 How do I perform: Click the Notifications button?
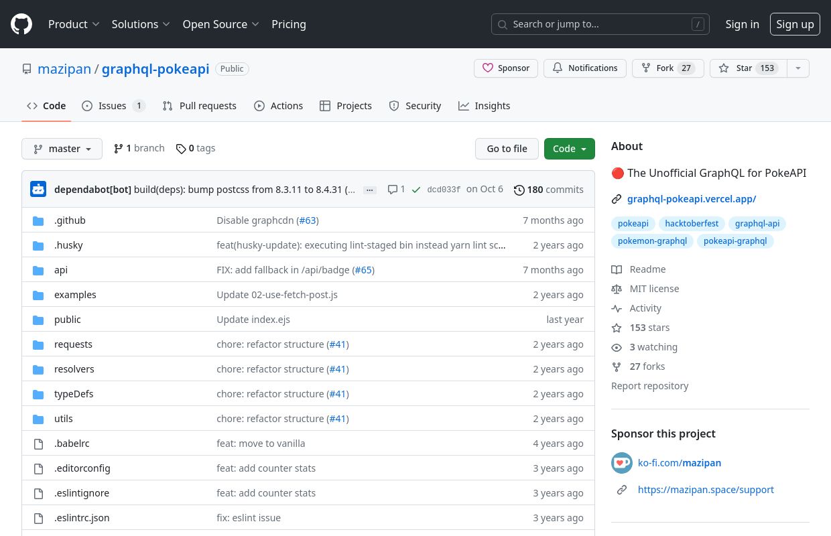pyautogui.click(x=585, y=68)
